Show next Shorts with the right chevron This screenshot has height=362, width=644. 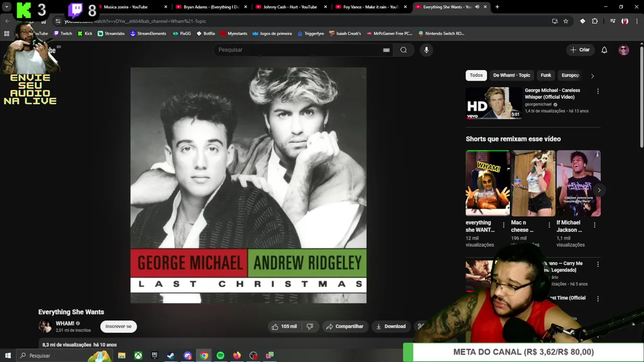coord(599,190)
